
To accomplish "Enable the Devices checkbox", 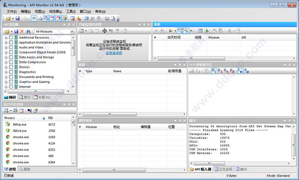I will [x=11, y=67].
